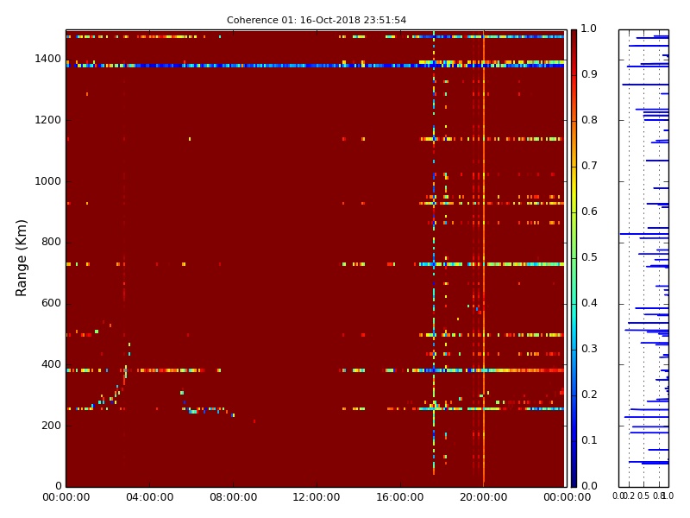Click the 20:00:00 time axis label
This screenshot has width=690, height=518.
tap(484, 497)
